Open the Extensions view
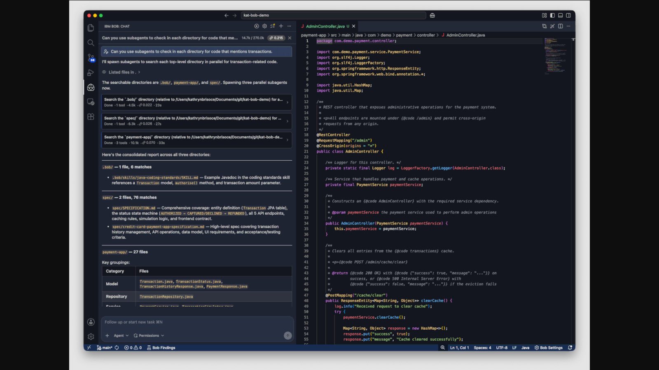Screen dimensions: 659x370 91,117
